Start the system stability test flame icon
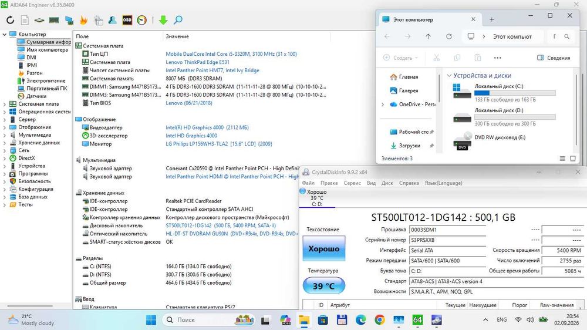 click(x=83, y=20)
